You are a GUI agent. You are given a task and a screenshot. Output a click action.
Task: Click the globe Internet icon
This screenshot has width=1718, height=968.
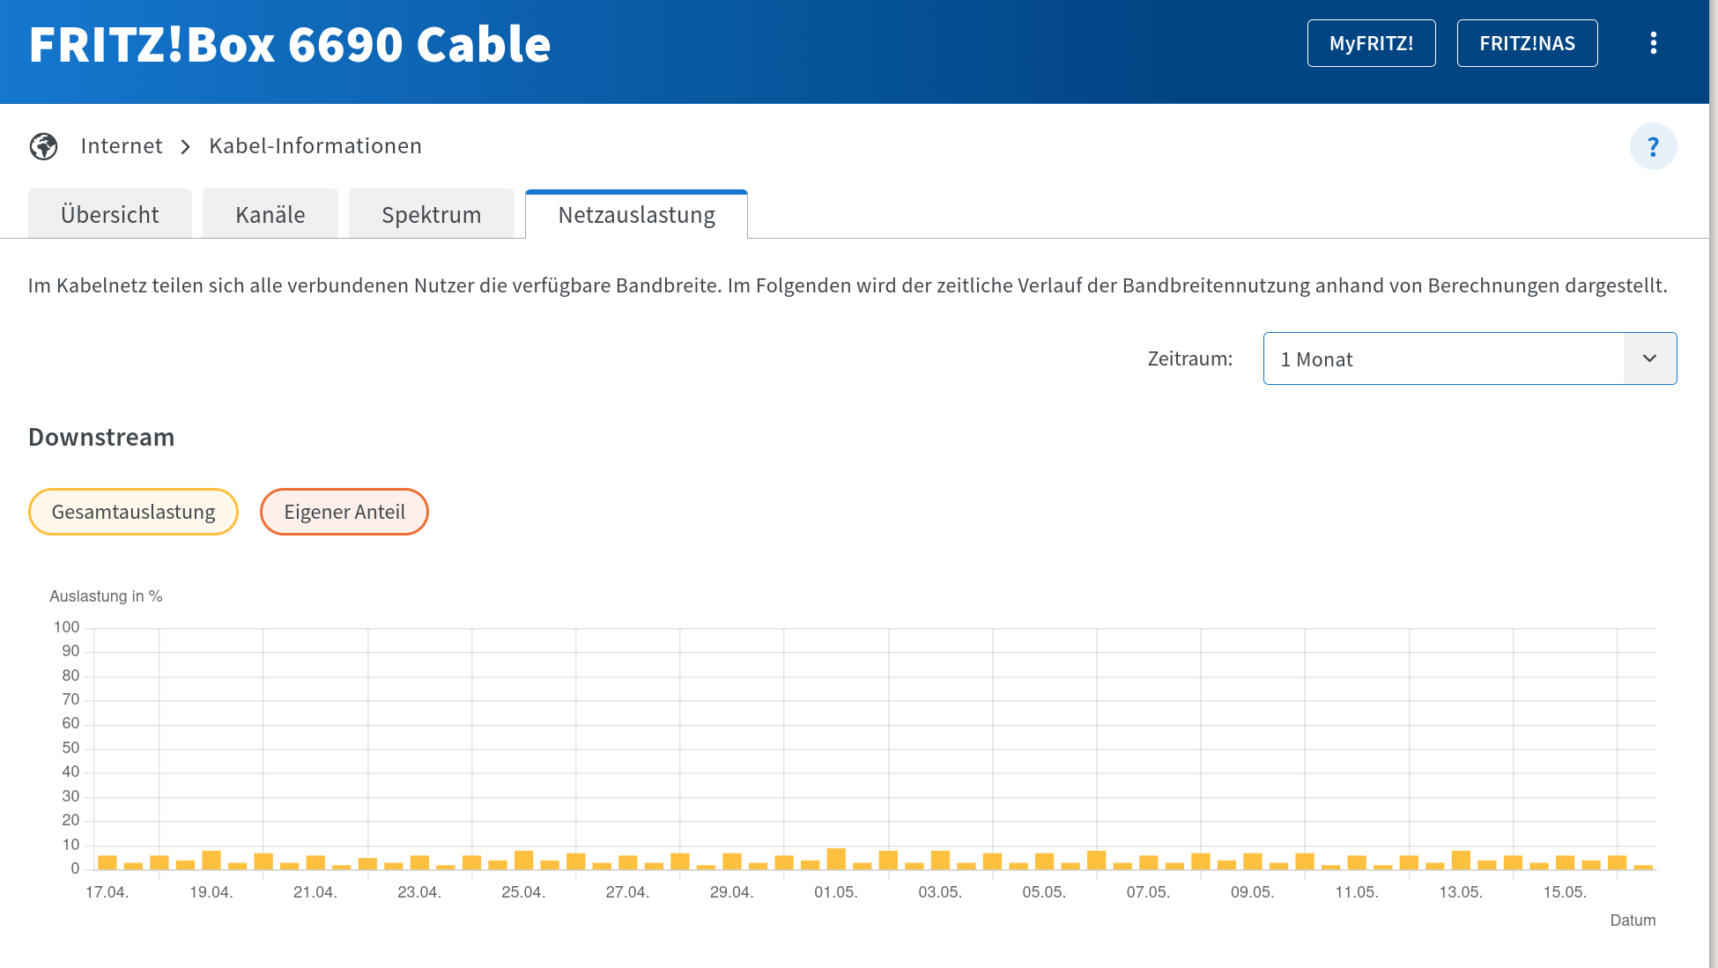[43, 146]
